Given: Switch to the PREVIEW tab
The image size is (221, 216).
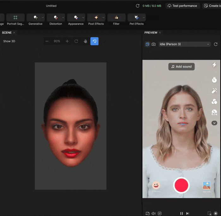Looking at the screenshot, I should (151, 33).
